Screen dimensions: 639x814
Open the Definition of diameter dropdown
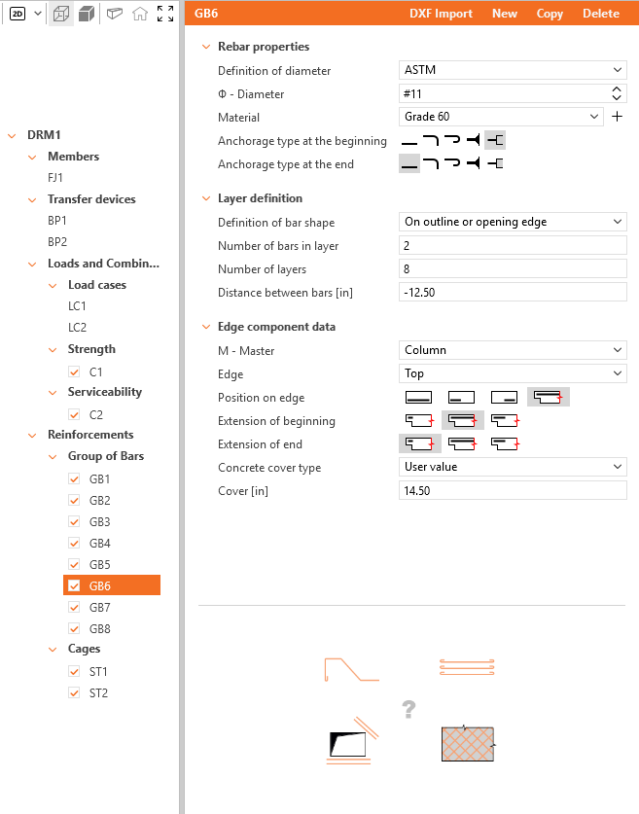[x=513, y=70]
